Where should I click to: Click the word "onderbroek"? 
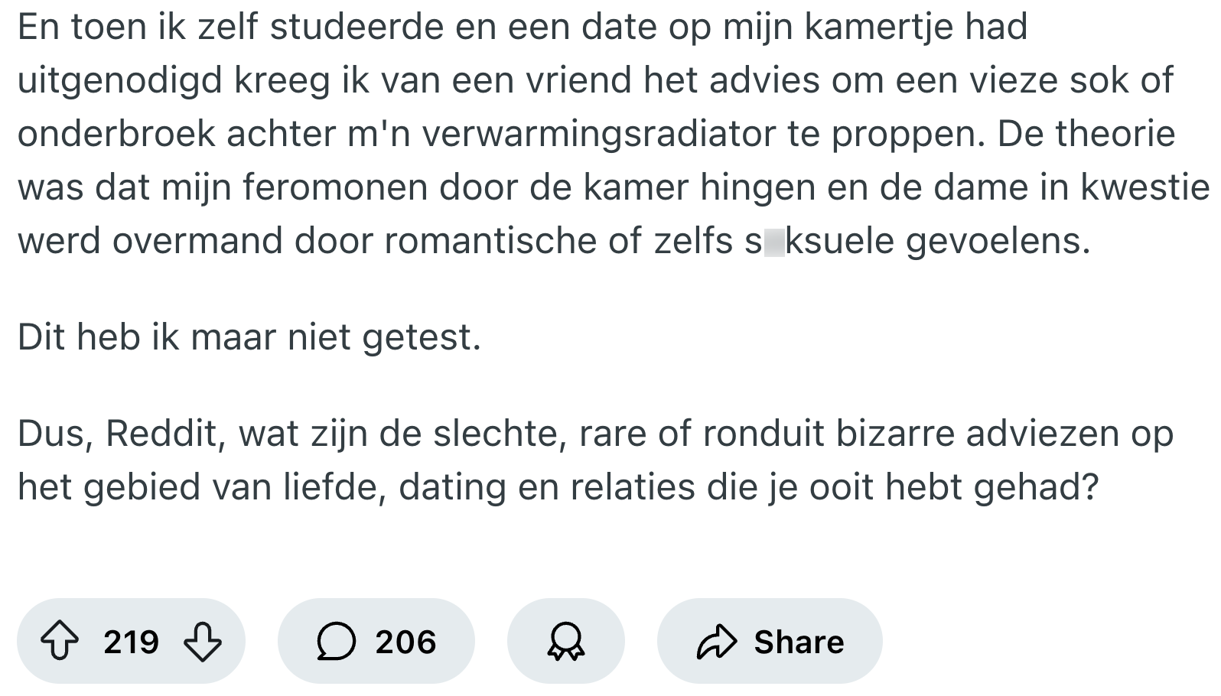116,134
